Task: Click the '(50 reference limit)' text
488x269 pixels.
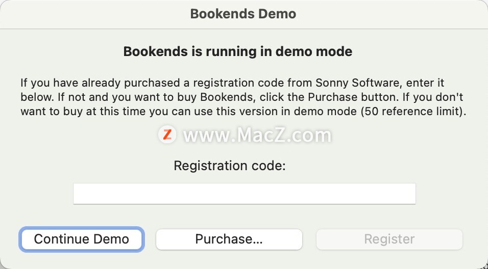Action: coord(412,112)
